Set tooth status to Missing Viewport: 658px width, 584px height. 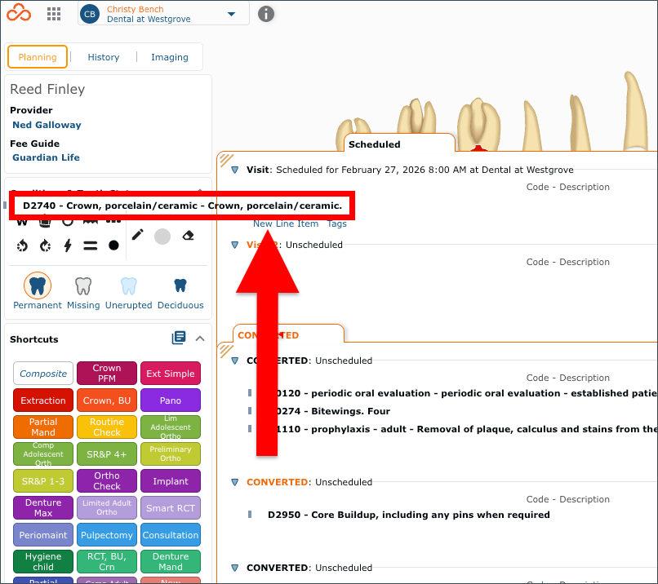click(x=83, y=292)
